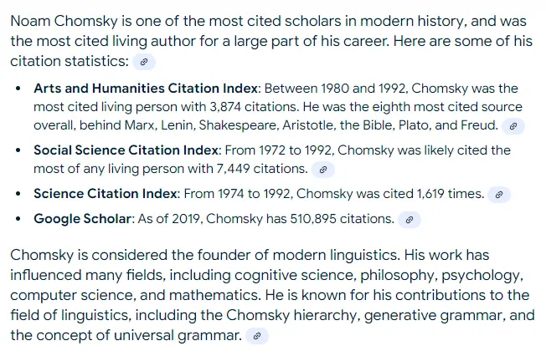Click the source link icon after 510,895 citations
This screenshot has width=546, height=356.
[408, 220]
